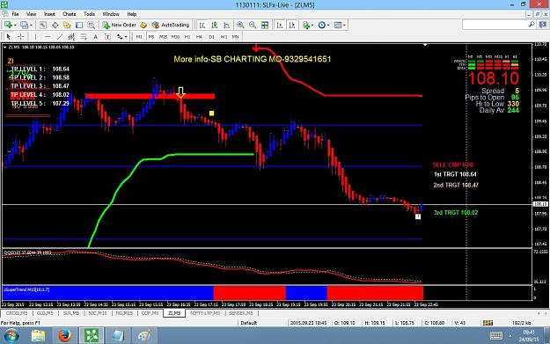
Task: Expand the Profiles dropdown arrow
Action: pos(31,26)
